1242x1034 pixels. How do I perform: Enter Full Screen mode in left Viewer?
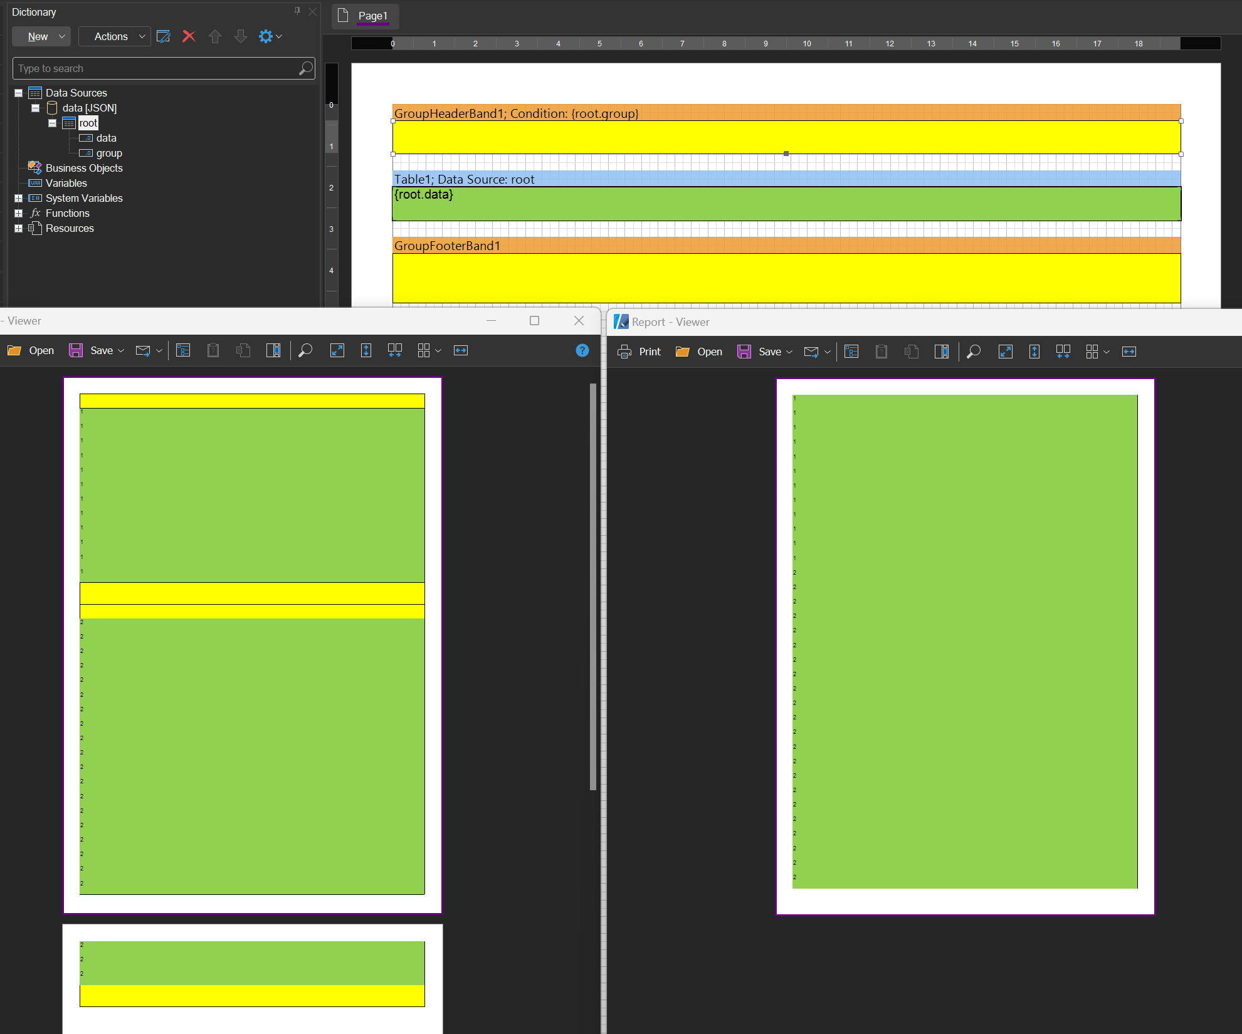337,350
